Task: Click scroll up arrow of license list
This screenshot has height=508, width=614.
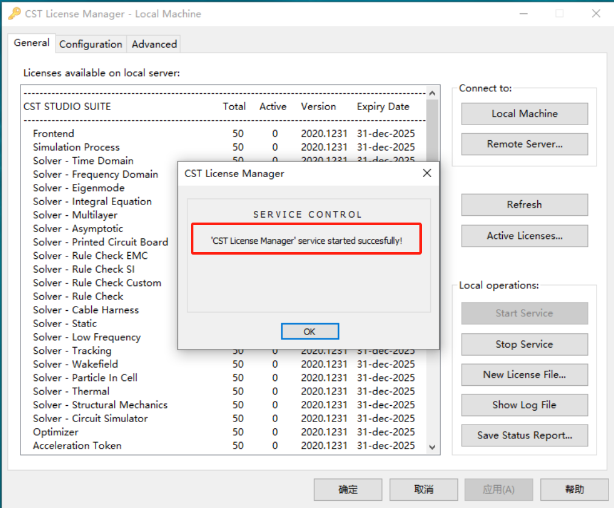Action: click(432, 93)
